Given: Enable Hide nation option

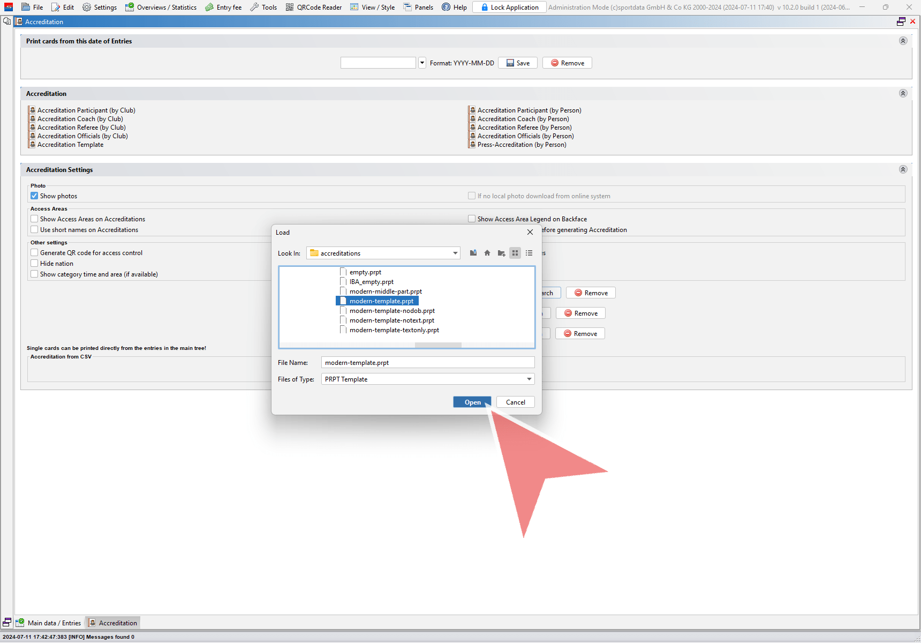Looking at the screenshot, I should 35,264.
